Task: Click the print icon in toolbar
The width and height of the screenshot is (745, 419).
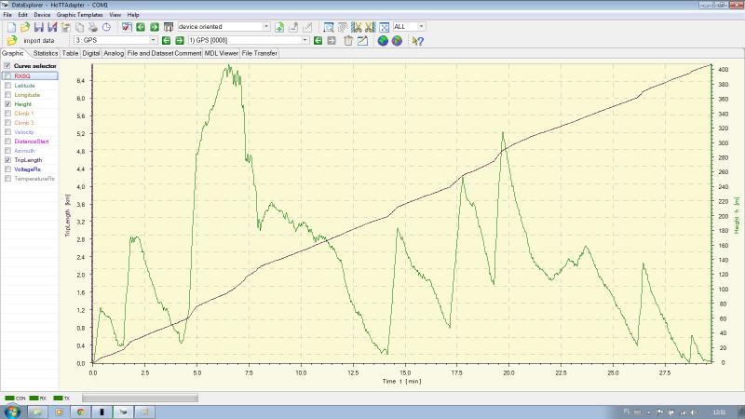Action: [93, 27]
